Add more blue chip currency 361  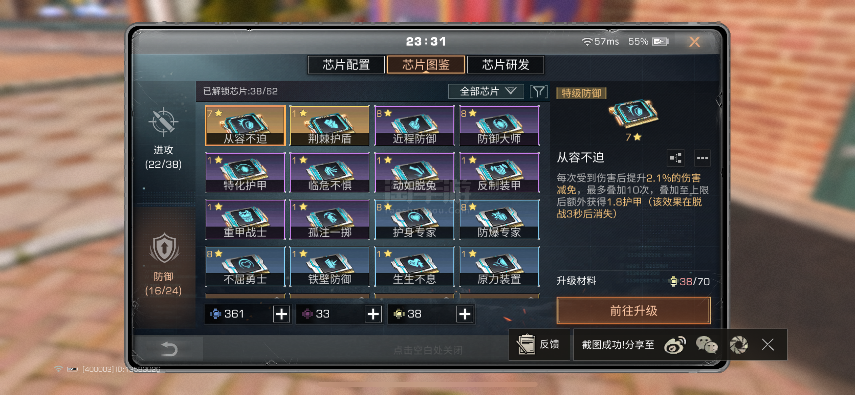281,314
